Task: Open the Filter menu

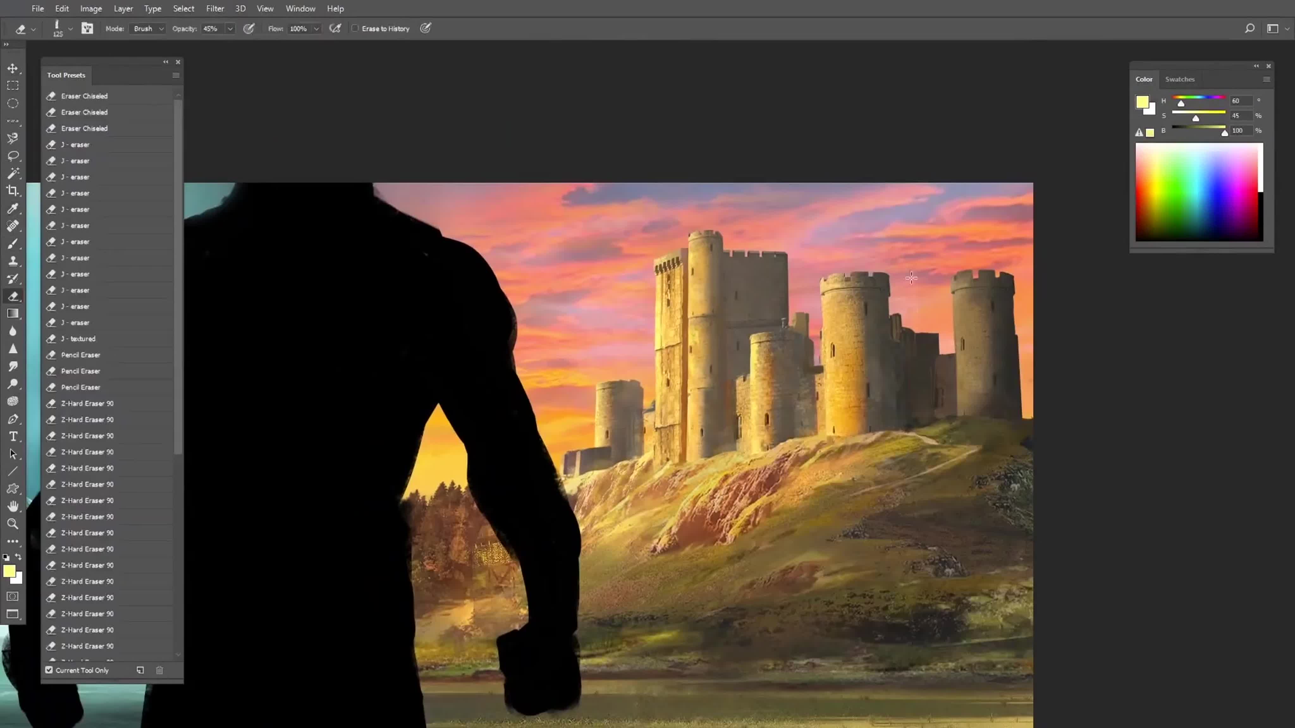Action: pos(215,9)
